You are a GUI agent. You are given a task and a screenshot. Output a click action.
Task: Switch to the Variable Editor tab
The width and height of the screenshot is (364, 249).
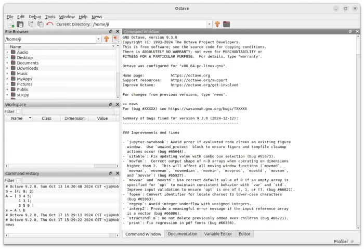218,234
